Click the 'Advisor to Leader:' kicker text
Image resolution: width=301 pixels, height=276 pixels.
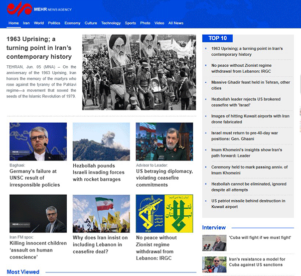tap(152, 165)
